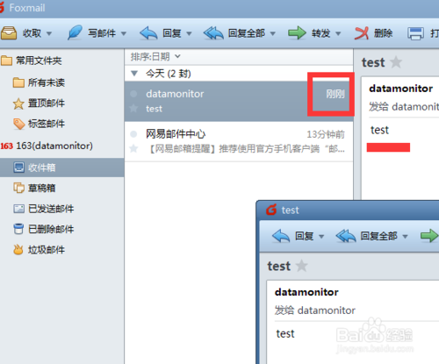The image size is (439, 364).
Task: Toggle star on datamonitor test email
Action: tap(133, 108)
